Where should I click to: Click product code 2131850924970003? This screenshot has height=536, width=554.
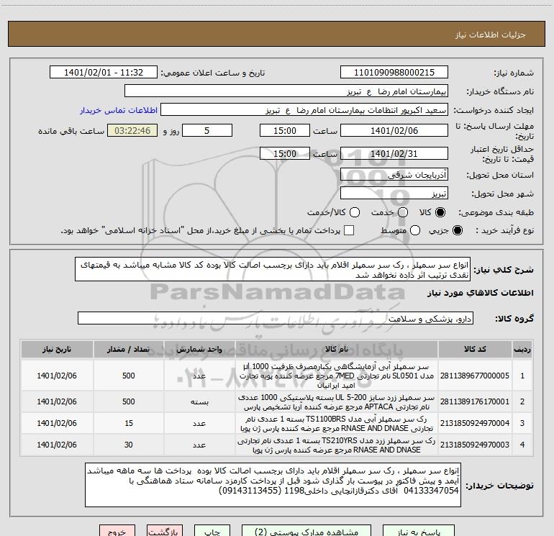[x=475, y=445]
